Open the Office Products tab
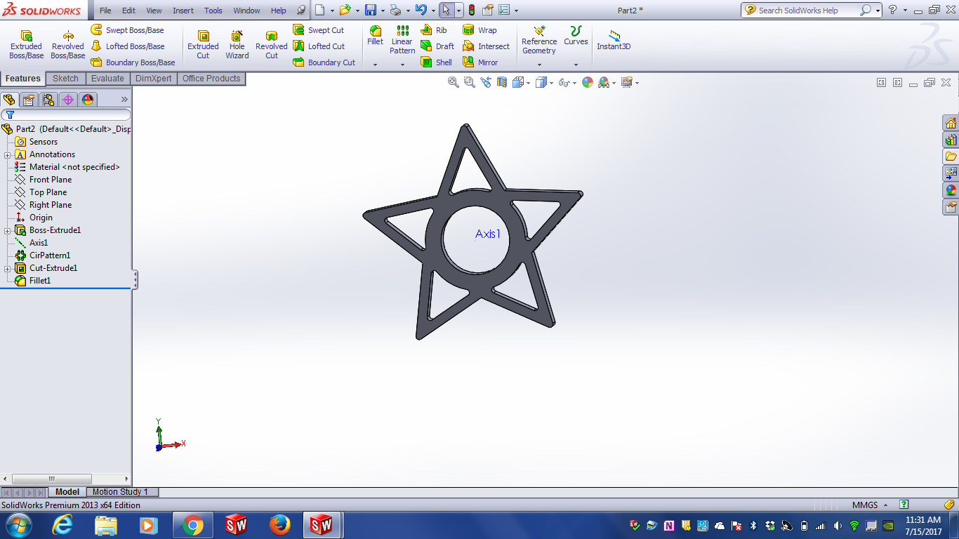 coord(211,79)
